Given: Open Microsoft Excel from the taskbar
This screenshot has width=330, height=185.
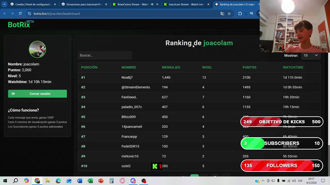Looking at the screenshot, I should click(90, 181).
